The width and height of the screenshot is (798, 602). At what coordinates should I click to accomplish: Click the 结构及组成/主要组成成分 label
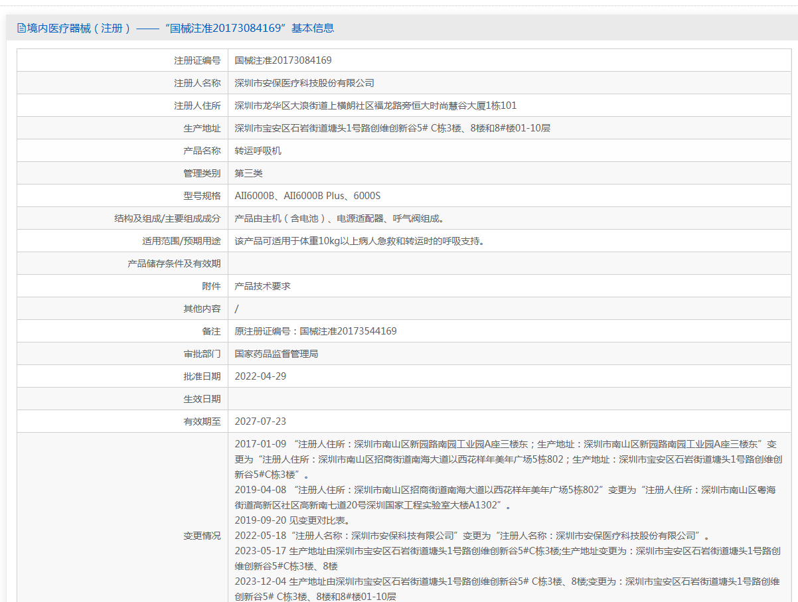coord(167,218)
